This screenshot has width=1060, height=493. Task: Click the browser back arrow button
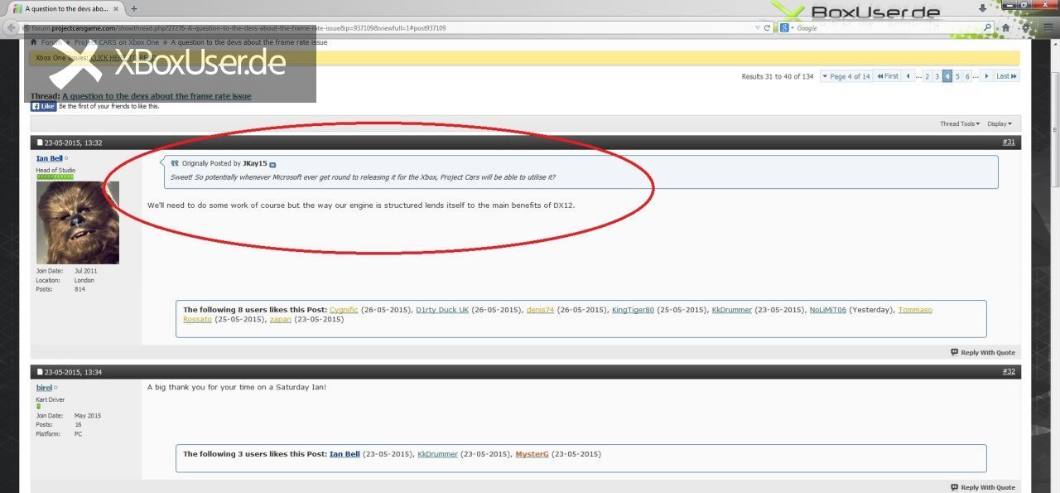tap(11, 28)
